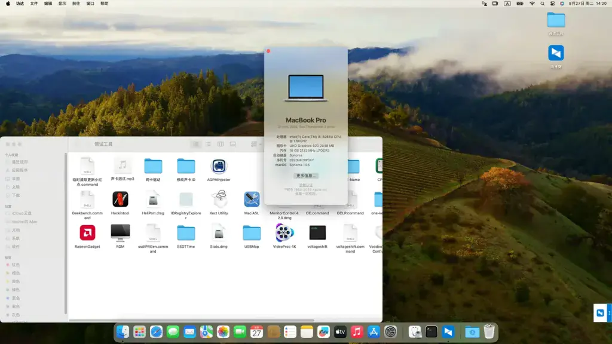Open the 网卡驱动 folder

coord(153,166)
